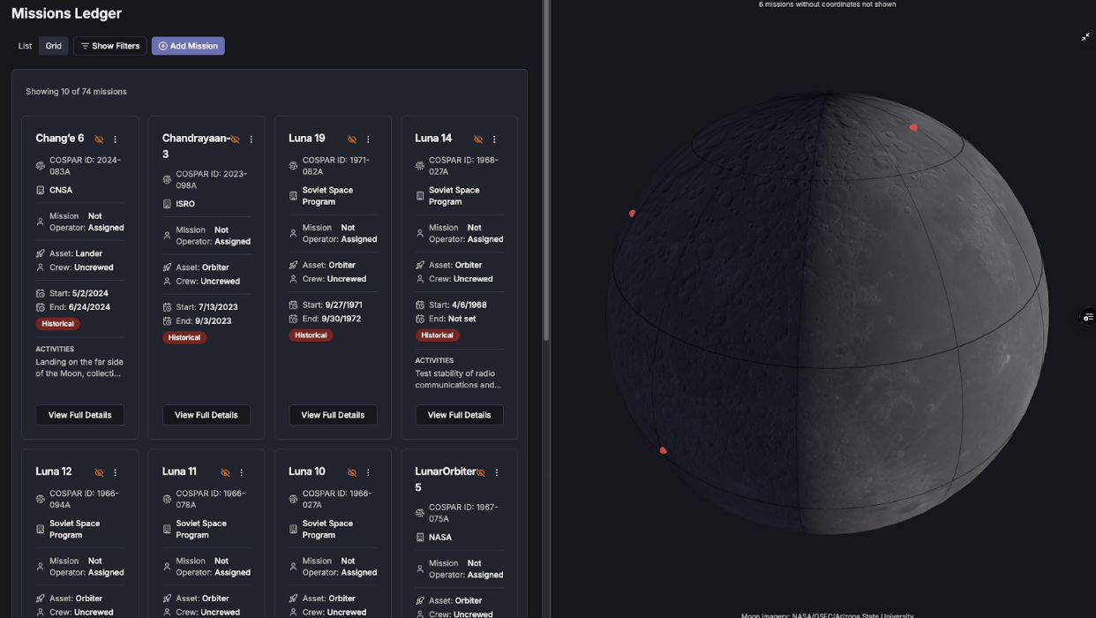The height and width of the screenshot is (618, 1096).
Task: Click the Luna 14 activities description text
Action: point(458,380)
